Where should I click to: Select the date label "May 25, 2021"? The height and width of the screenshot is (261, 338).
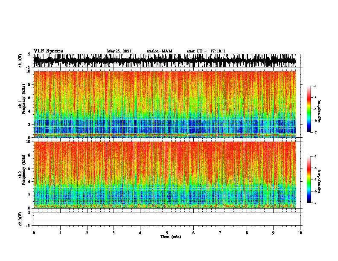pyautogui.click(x=119, y=51)
